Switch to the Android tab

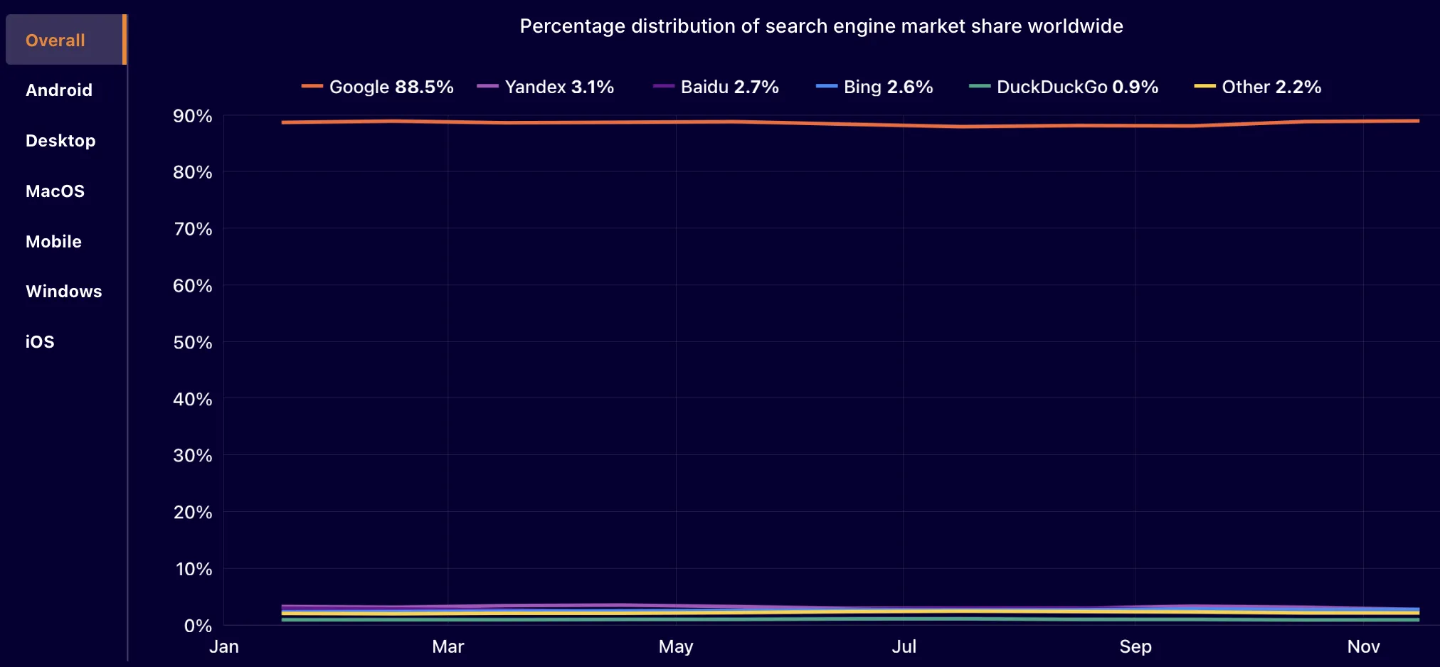[x=59, y=90]
